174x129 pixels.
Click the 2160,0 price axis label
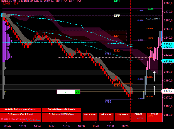[168, 106]
